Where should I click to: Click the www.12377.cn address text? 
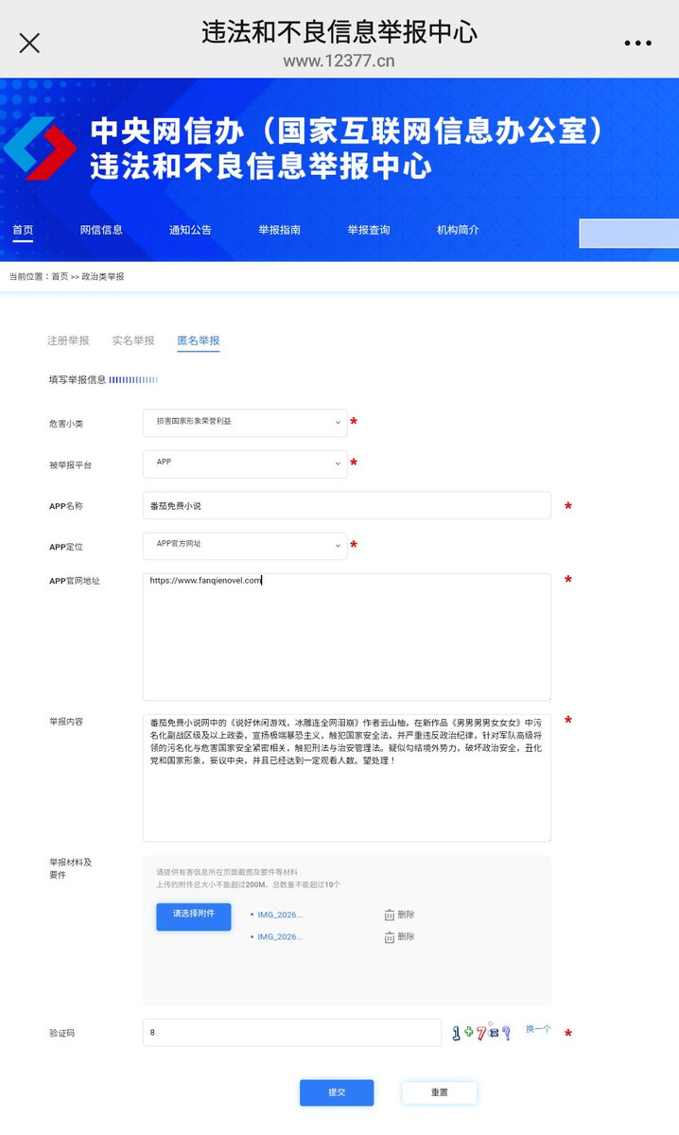339,61
